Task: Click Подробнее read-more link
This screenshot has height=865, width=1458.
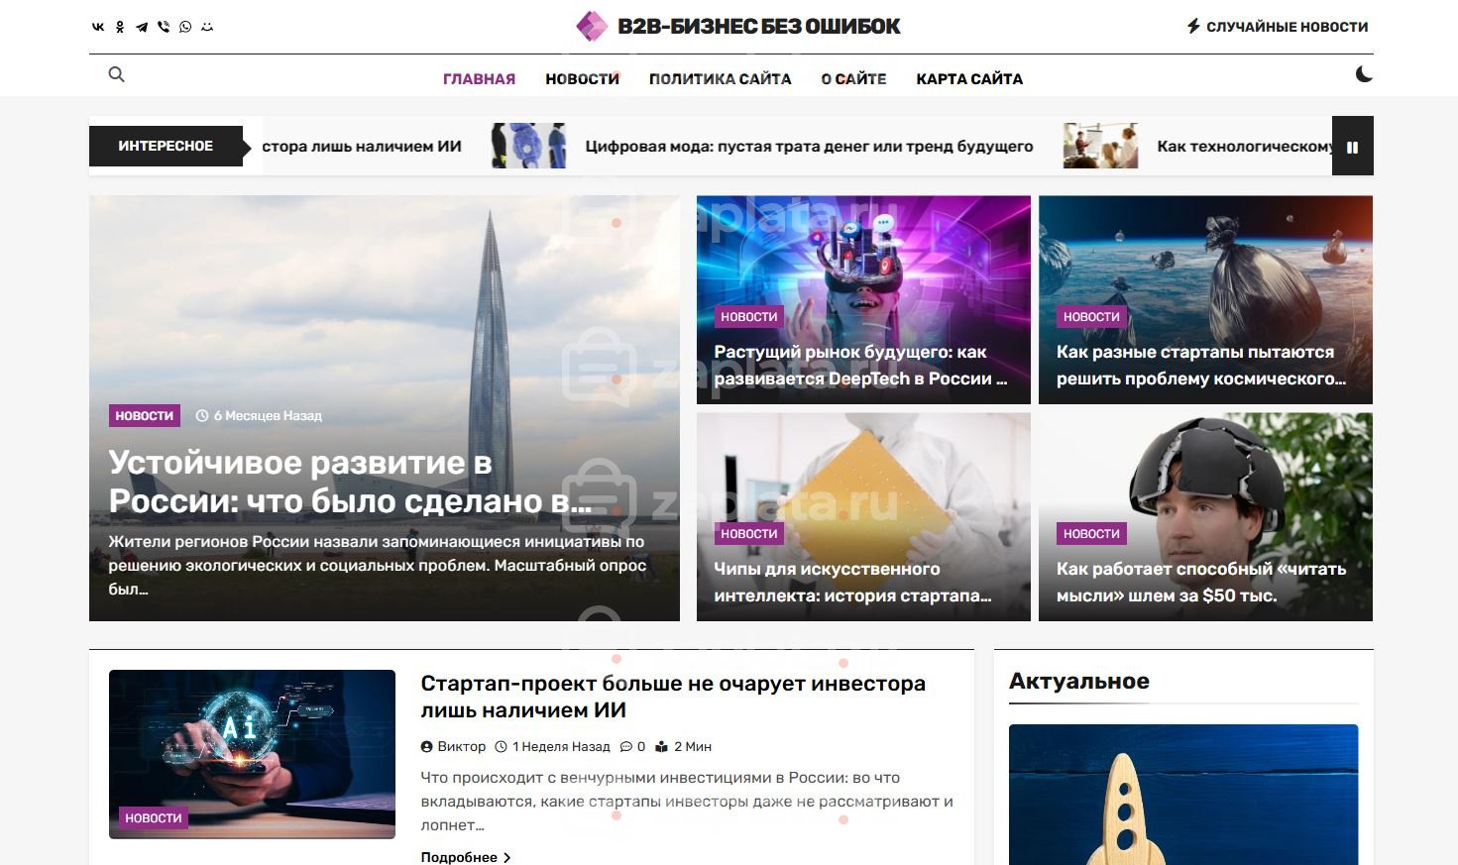Action: [x=459, y=857]
